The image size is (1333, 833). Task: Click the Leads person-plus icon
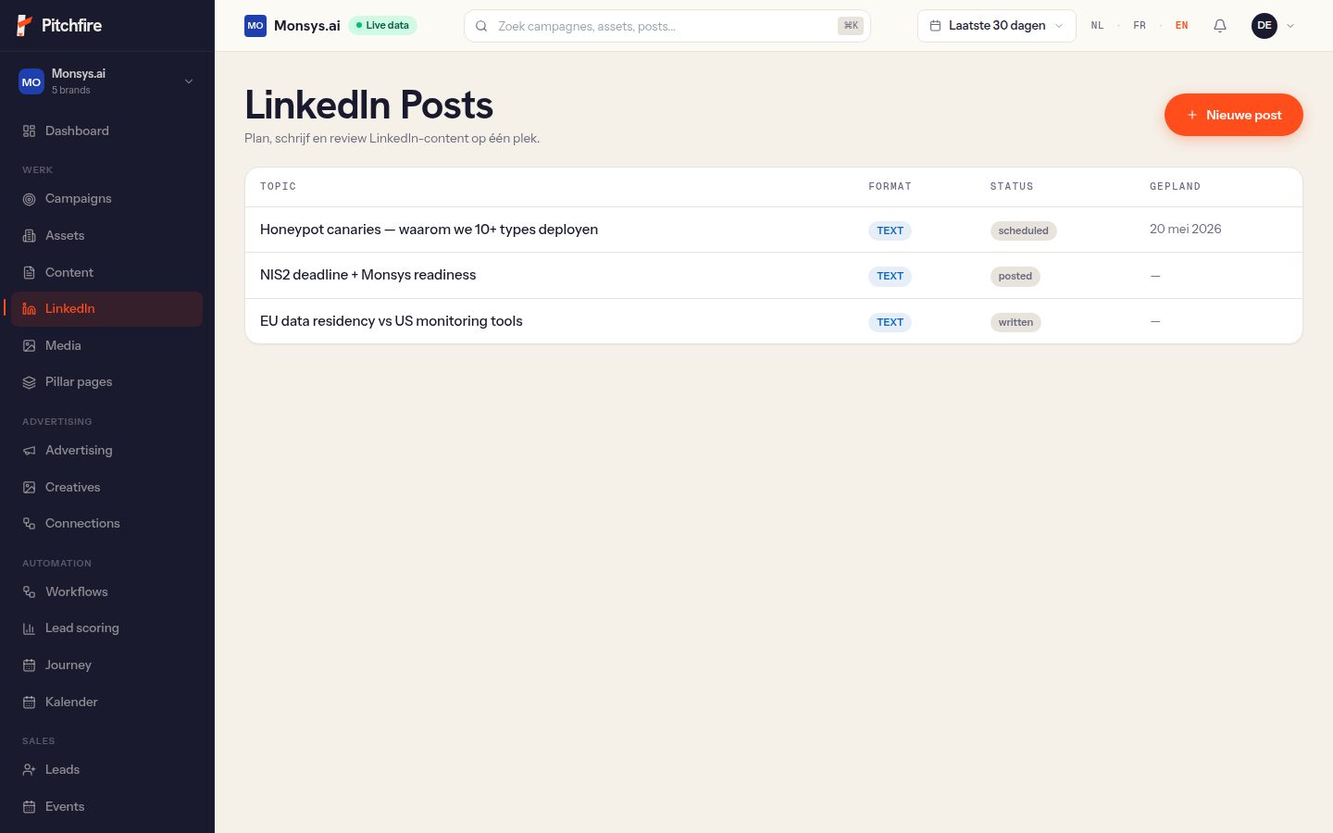point(30,770)
